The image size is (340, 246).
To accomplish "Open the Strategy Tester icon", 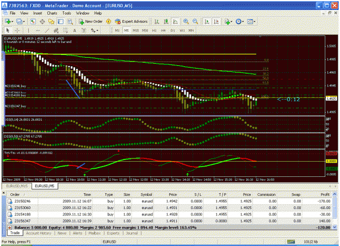I will [x=70, y=21].
